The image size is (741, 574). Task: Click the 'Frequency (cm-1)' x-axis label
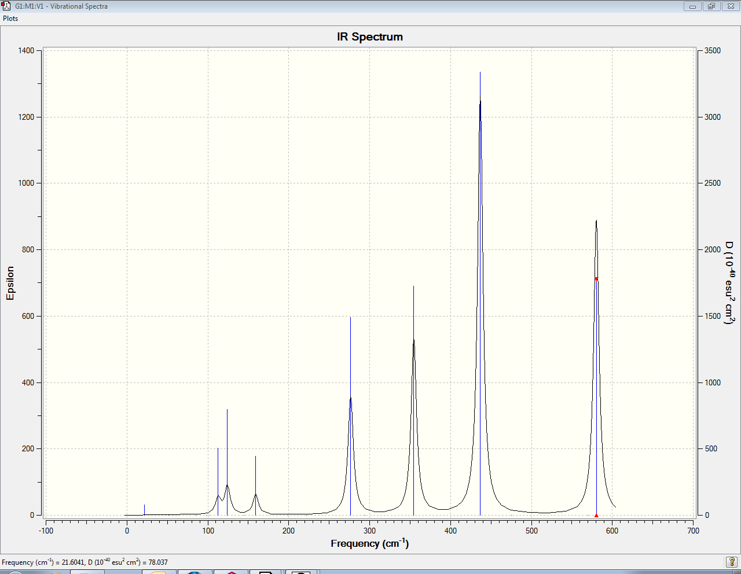pyautogui.click(x=370, y=543)
